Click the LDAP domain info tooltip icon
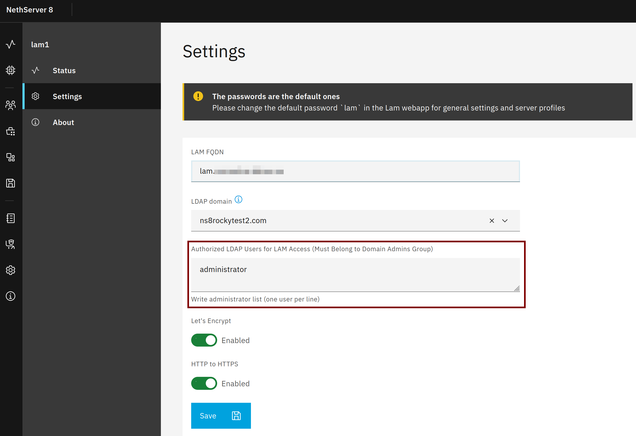The width and height of the screenshot is (636, 436). pos(238,200)
